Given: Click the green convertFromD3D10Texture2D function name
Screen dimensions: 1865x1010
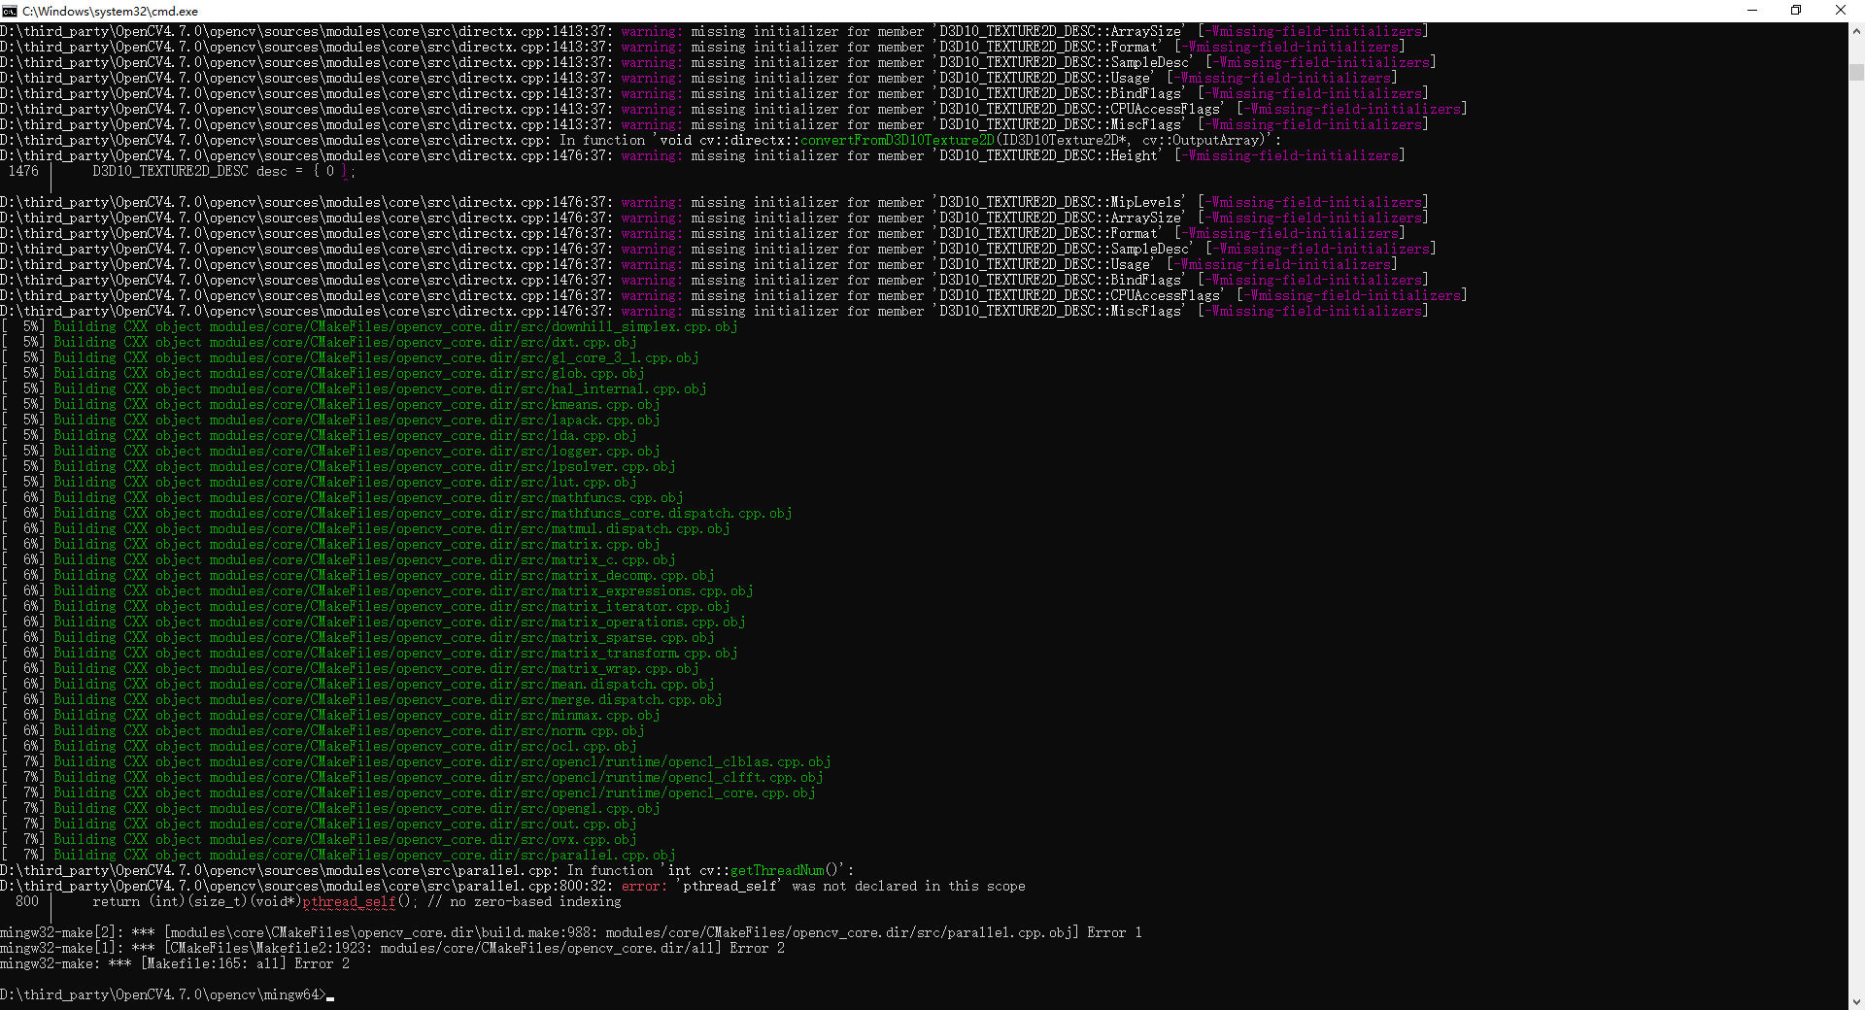Looking at the screenshot, I should coord(898,140).
